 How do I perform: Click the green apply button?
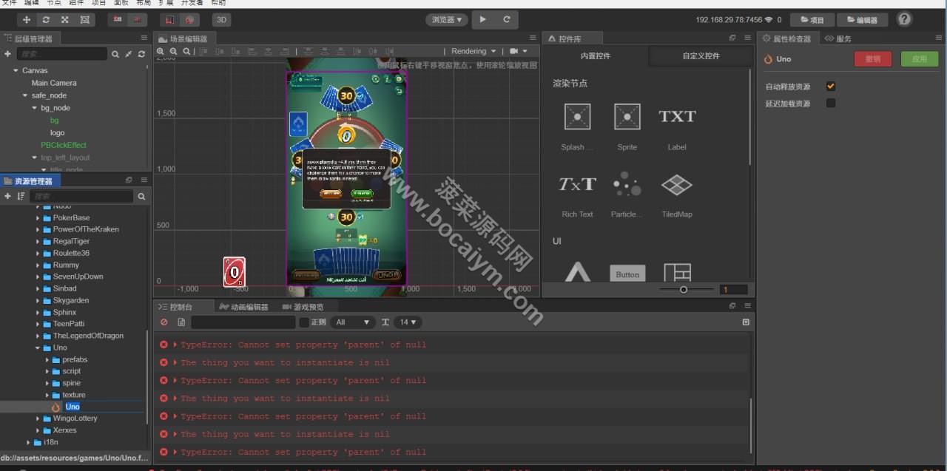[920, 59]
